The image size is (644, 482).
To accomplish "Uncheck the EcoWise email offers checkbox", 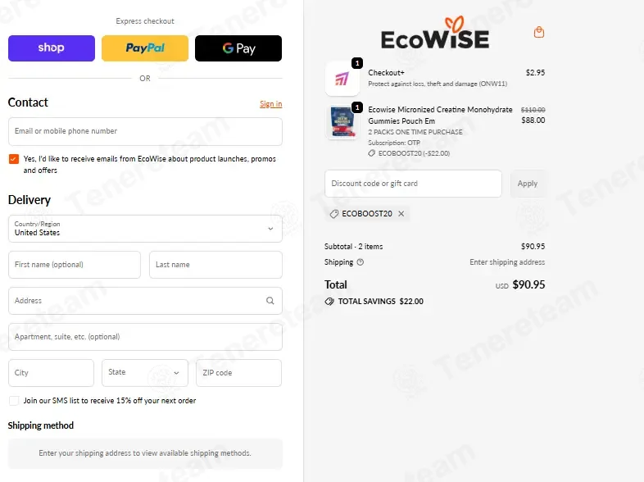I will (x=14, y=159).
